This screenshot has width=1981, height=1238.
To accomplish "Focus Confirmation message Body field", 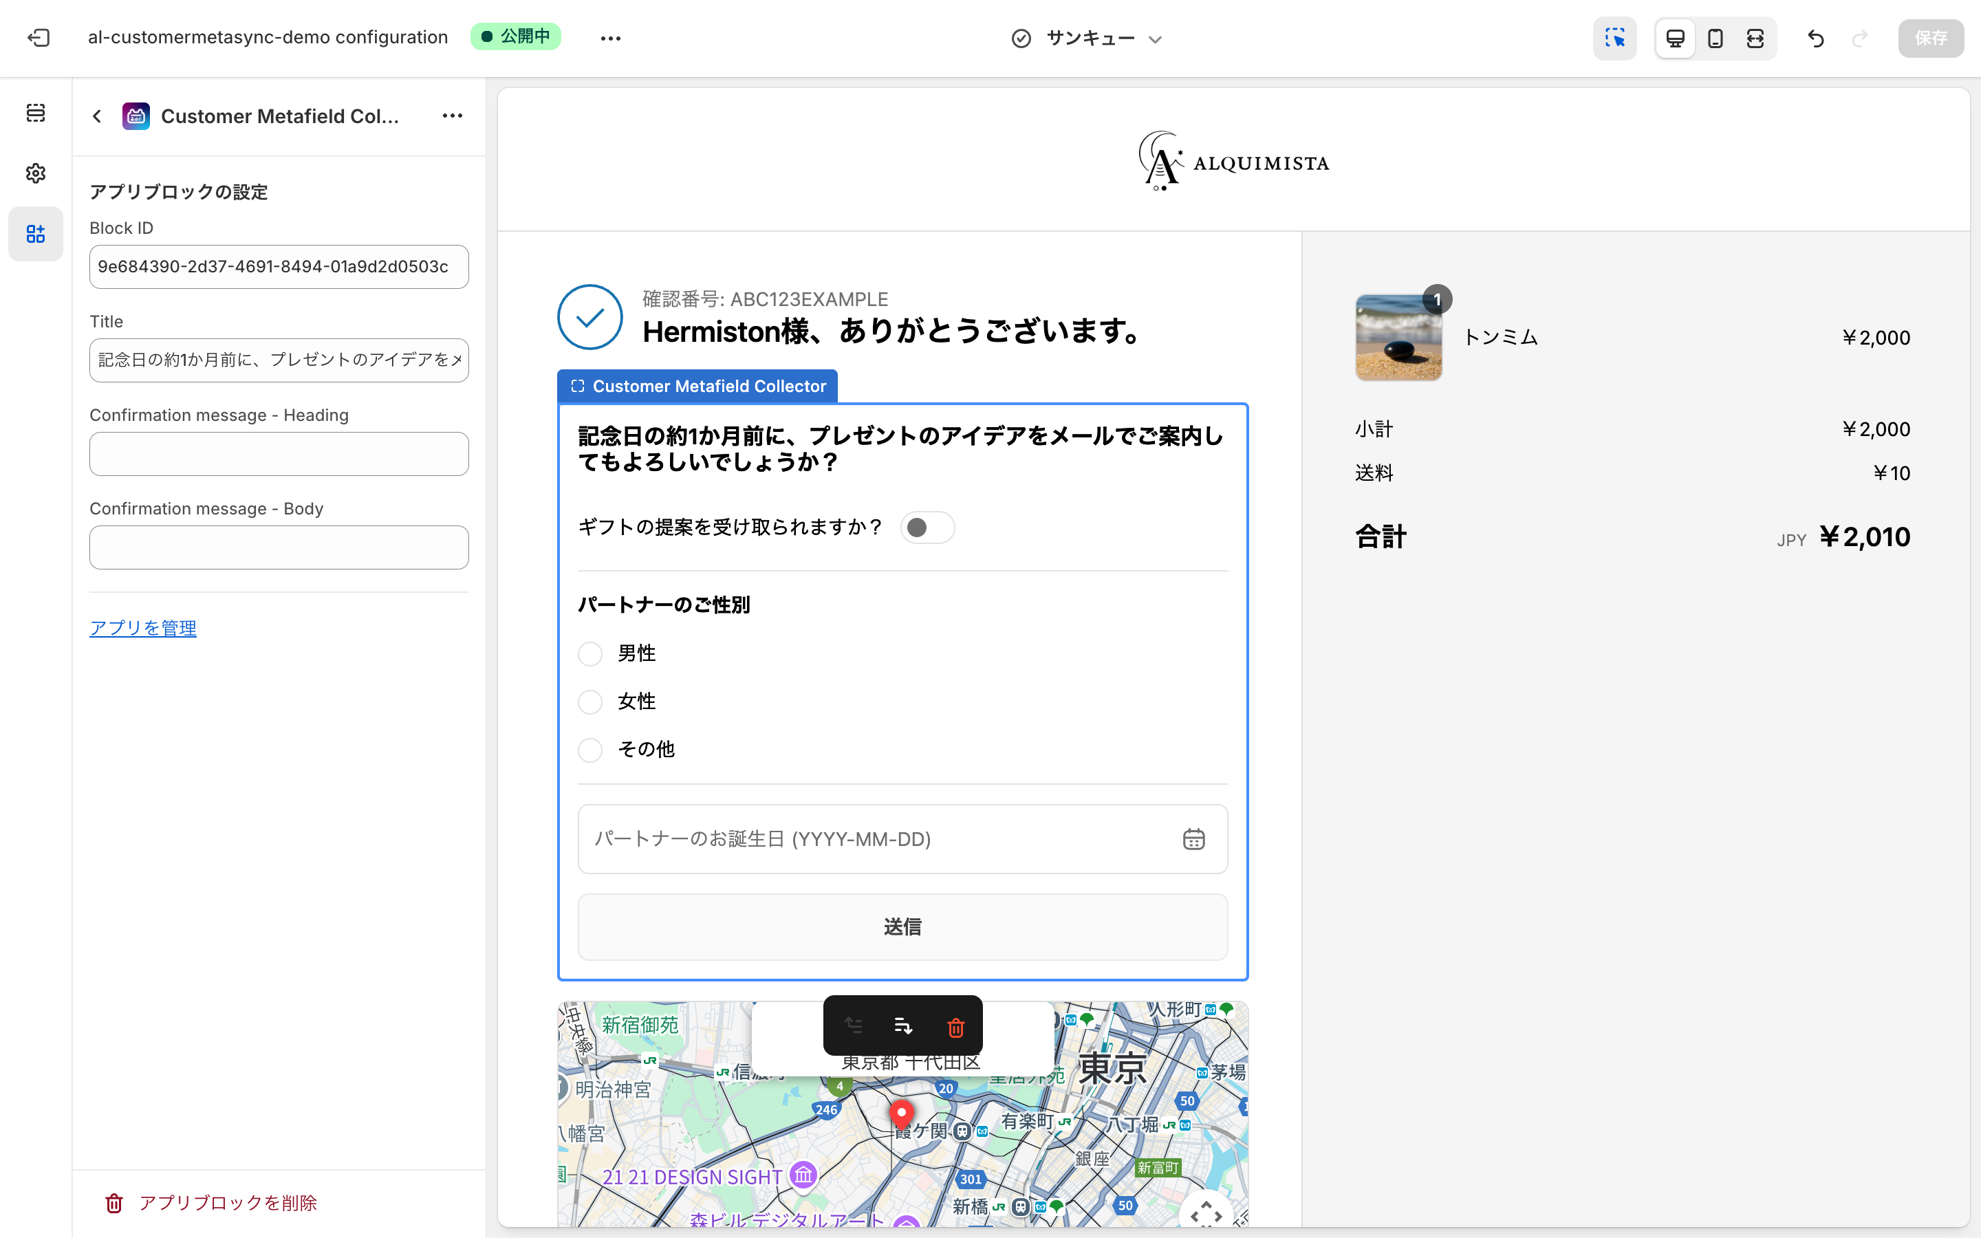I will 279,547.
